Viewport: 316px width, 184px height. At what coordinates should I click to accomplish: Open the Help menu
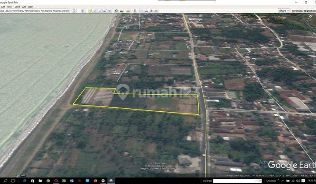pyautogui.click(x=31, y=7)
